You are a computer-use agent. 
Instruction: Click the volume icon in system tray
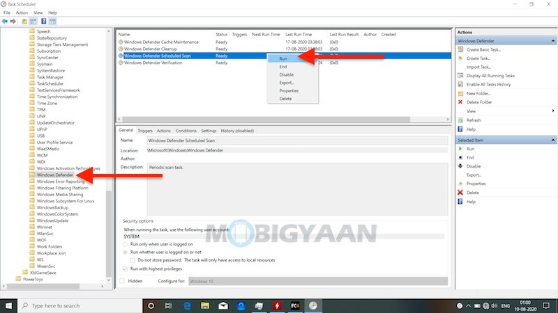point(495,305)
